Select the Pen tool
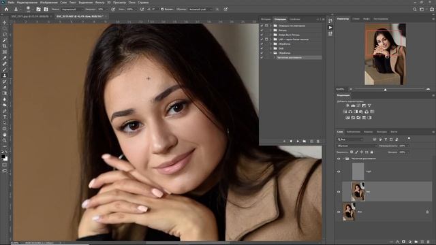Viewport: 436px width, 245px height. (5, 111)
